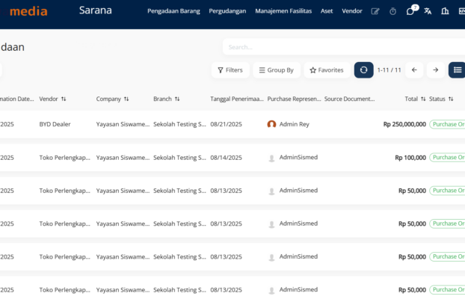Sort by the Total column header
This screenshot has width=465, height=299.
[411, 99]
